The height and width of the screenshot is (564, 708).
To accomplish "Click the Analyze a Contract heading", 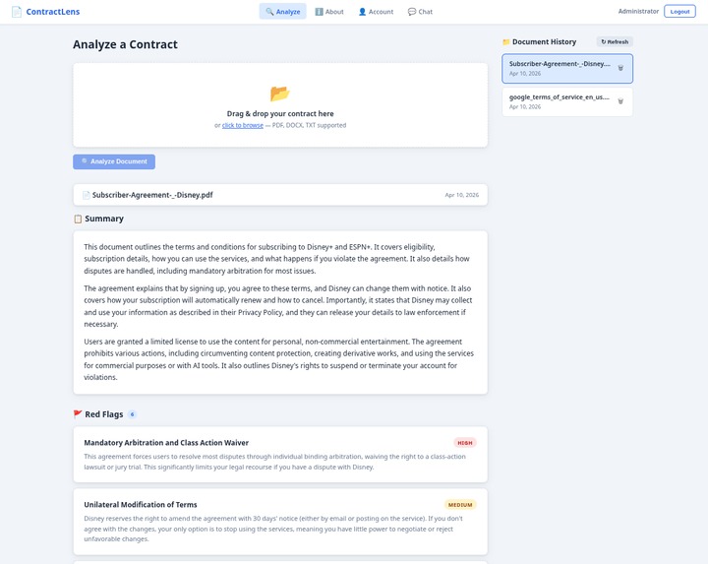I will point(125,44).
